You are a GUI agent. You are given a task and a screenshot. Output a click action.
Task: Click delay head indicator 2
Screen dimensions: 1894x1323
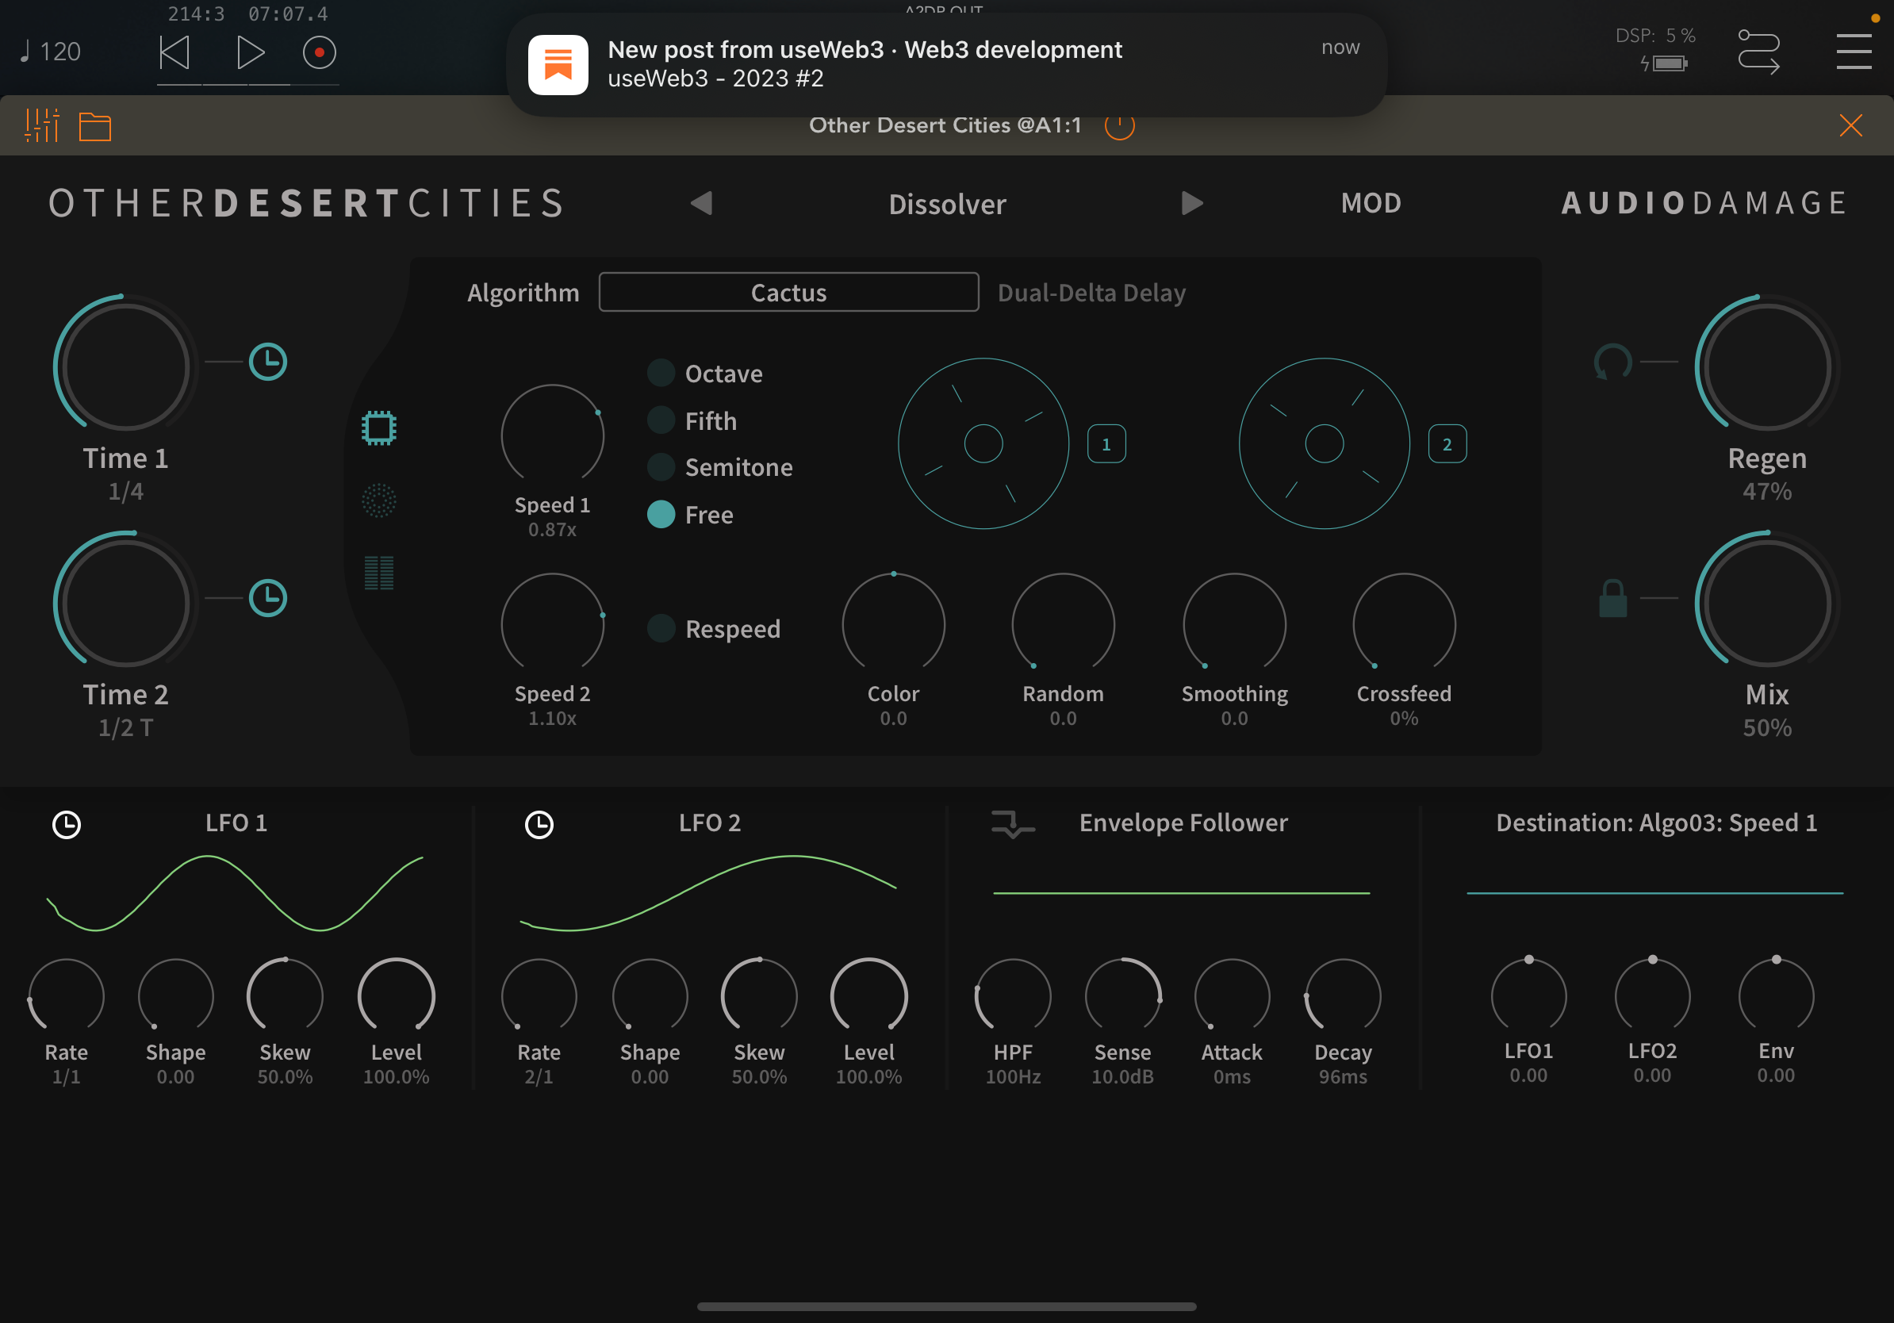click(x=1447, y=443)
